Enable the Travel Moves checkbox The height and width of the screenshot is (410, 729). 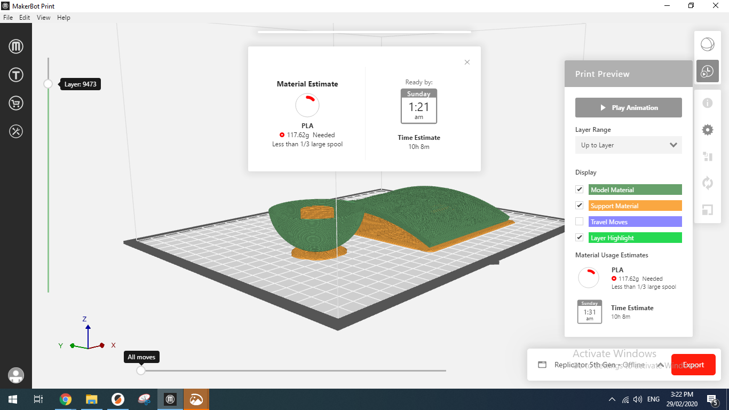tap(580, 222)
